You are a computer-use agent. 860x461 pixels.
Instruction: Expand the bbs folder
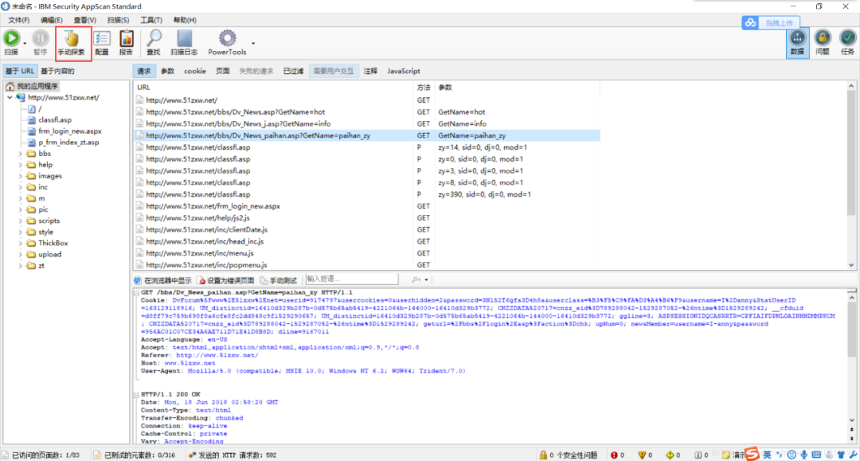[21, 154]
